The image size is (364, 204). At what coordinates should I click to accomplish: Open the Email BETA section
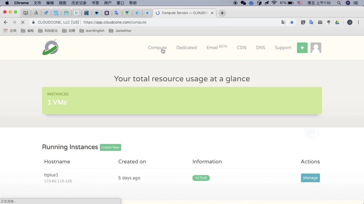click(217, 47)
